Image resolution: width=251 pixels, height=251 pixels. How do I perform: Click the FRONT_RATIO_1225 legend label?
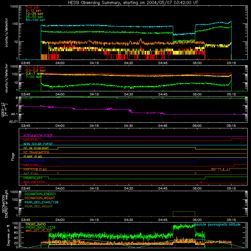[40, 227]
